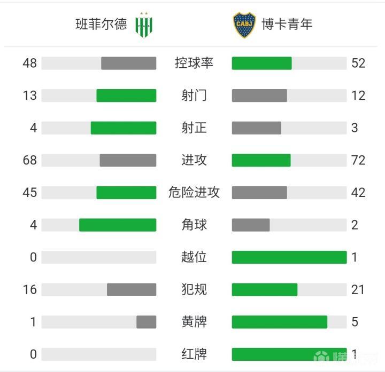Click the 黄牌 stat label
The image size is (385, 372).
click(194, 322)
